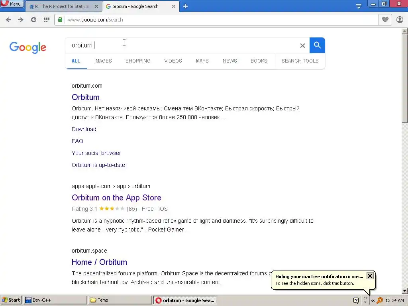
Task: Click the orbitum.space URL text
Action: pos(89,251)
